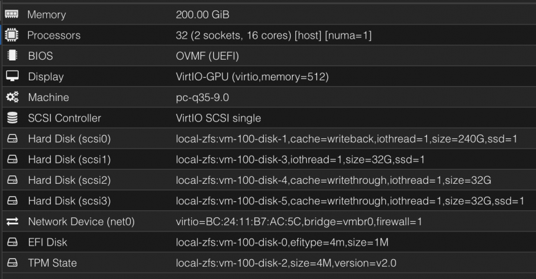Click the Display monitor icon
The image size is (536, 279).
pyautogui.click(x=12, y=76)
